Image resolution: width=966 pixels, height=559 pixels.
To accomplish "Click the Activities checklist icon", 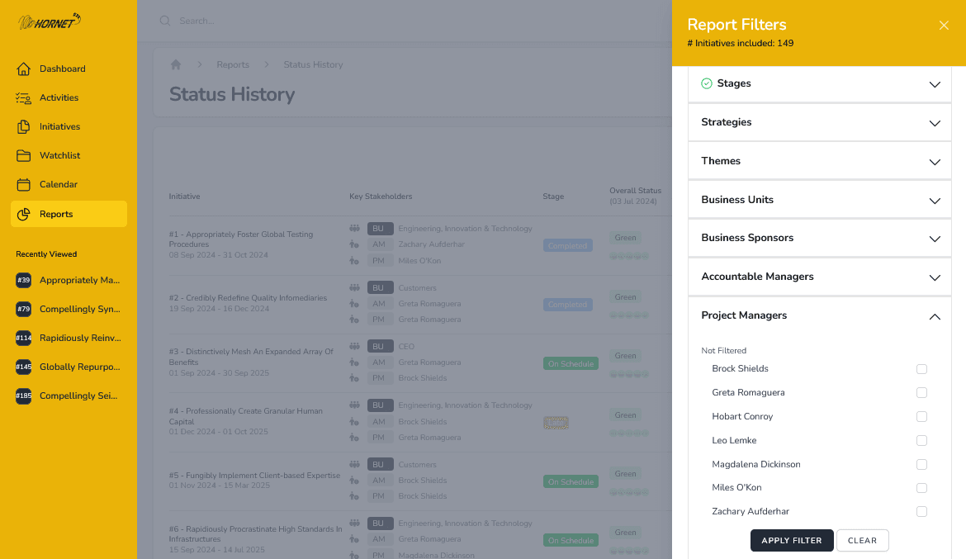I will click(x=23, y=97).
